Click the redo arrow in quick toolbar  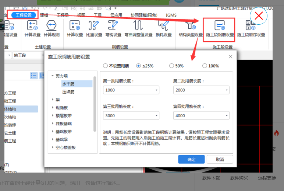[x=45, y=8]
